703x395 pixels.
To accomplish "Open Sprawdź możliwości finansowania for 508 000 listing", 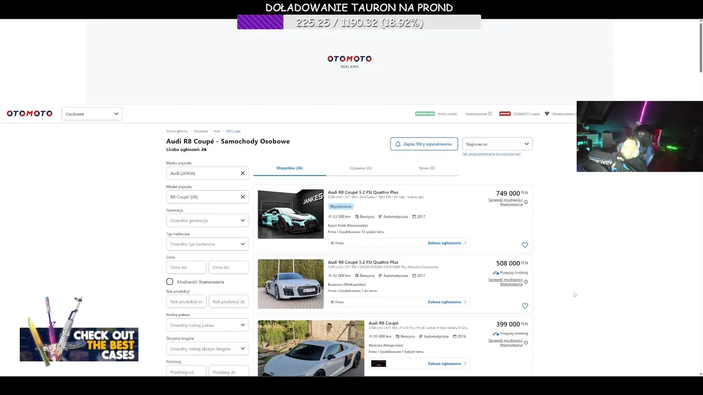I will [x=505, y=282].
